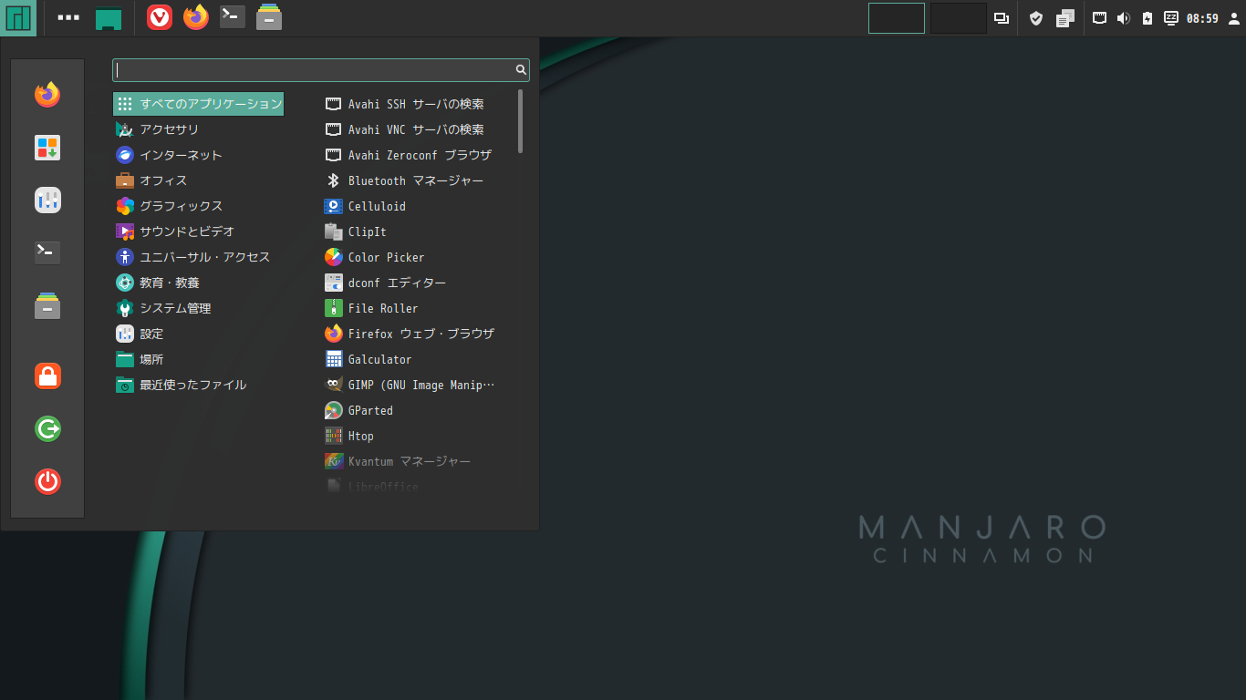Viewport: 1246px width, 700px height.
Task: Open the ClipIt clipboard tray icon
Action: pyautogui.click(x=1065, y=18)
